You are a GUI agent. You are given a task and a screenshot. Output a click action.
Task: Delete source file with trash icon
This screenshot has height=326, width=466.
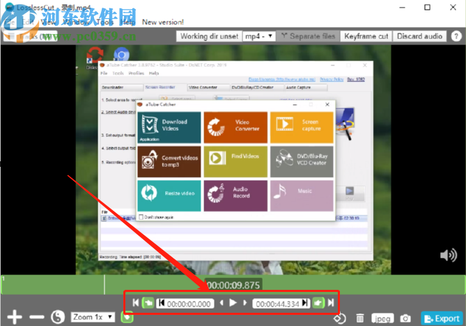coord(359,318)
